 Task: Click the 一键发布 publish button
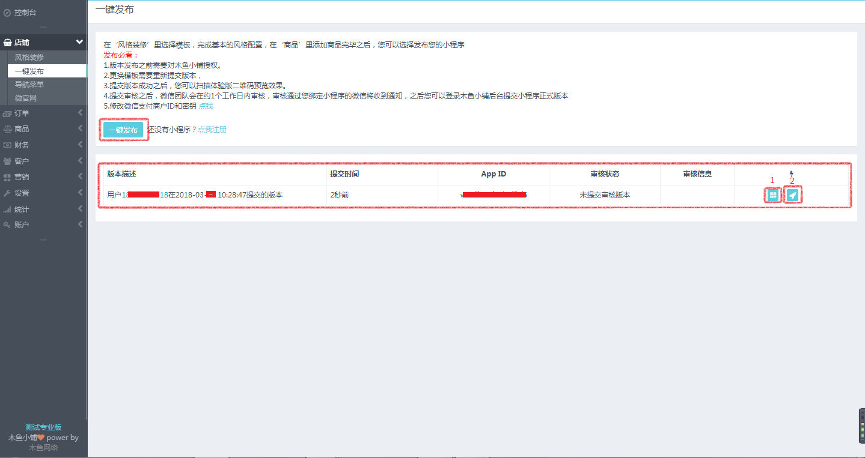coord(123,128)
